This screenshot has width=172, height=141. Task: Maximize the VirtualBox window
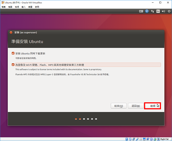[x=160, y=2]
